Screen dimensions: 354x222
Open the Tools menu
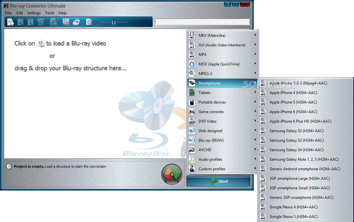click(50, 13)
